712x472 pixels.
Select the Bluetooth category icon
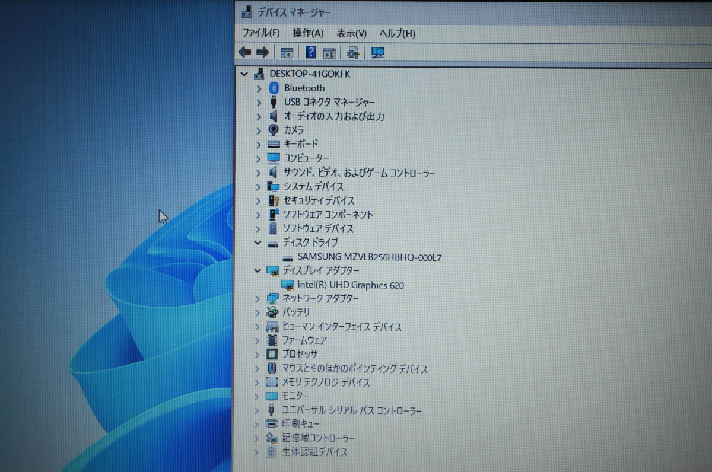tap(274, 88)
